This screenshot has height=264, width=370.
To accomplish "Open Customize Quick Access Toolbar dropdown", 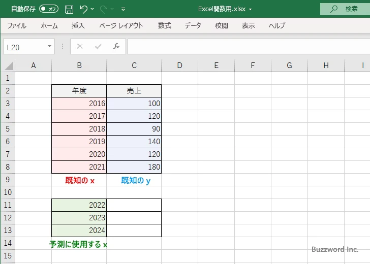I will pyautogui.click(x=123, y=9).
